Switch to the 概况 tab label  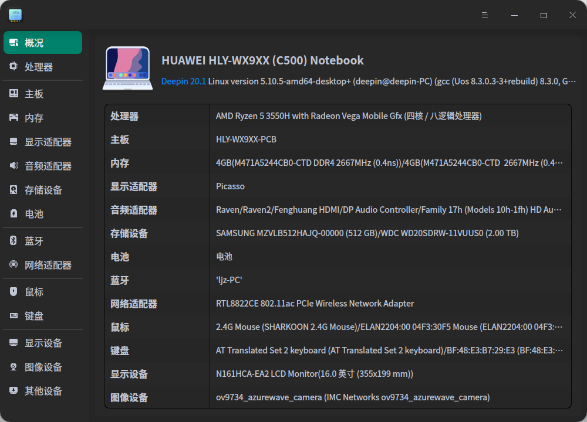pos(34,43)
